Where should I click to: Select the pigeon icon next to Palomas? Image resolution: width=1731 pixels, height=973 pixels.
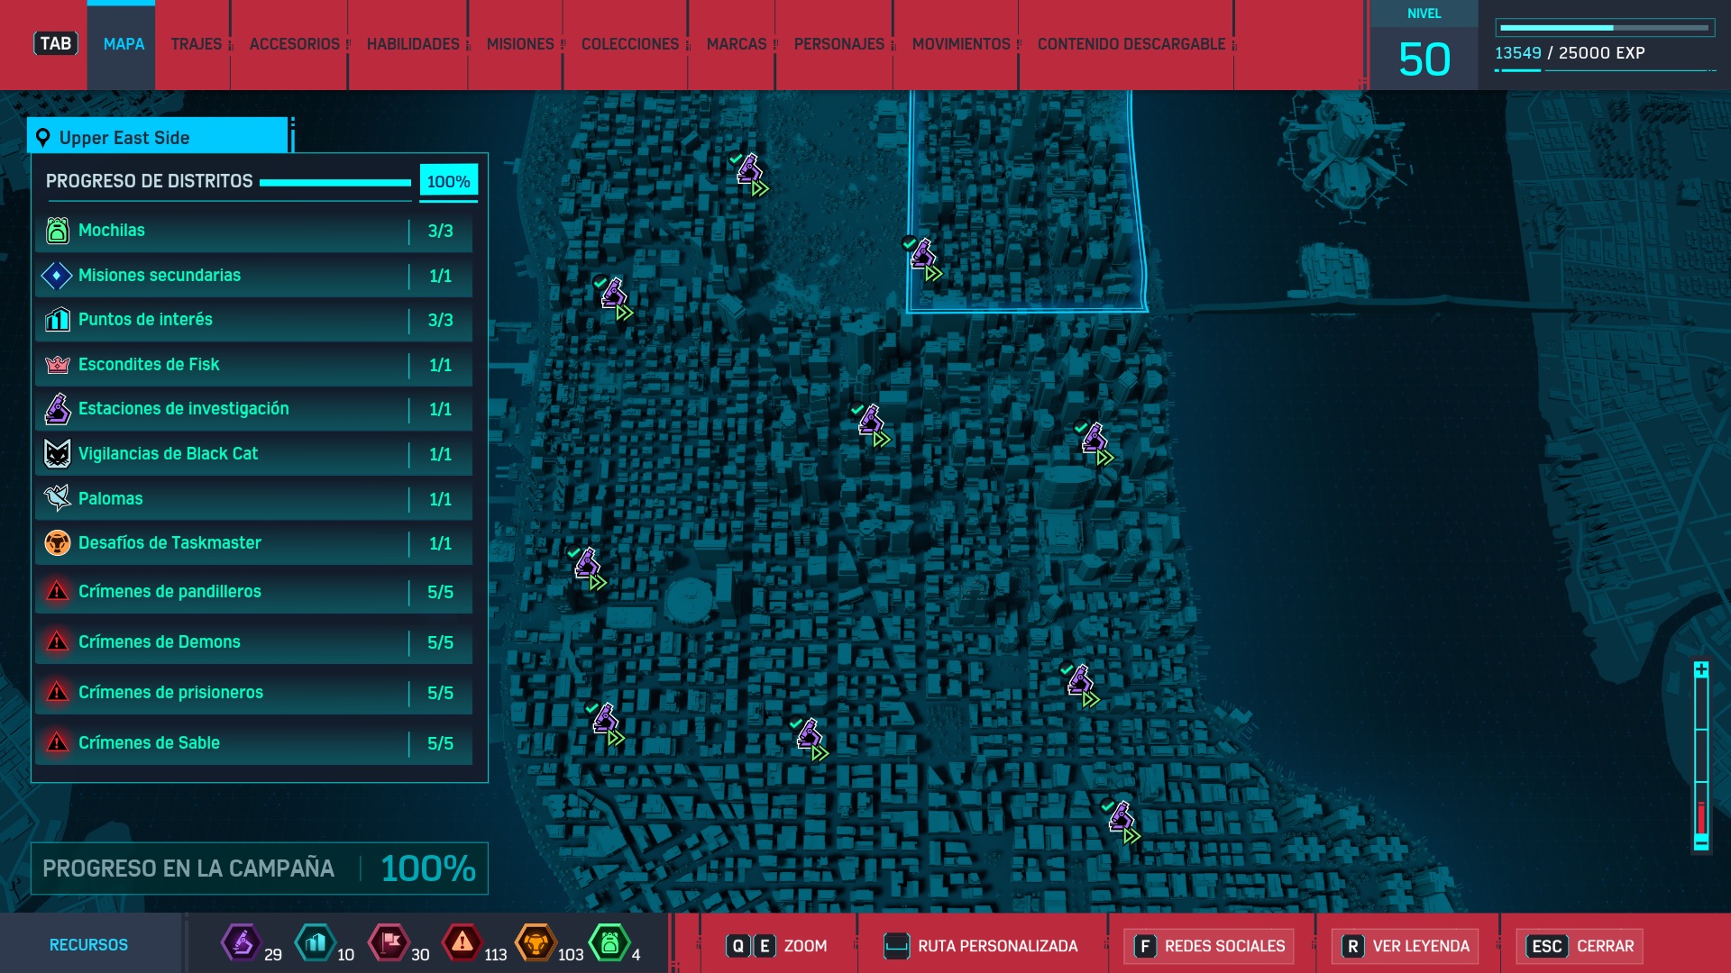tap(57, 498)
